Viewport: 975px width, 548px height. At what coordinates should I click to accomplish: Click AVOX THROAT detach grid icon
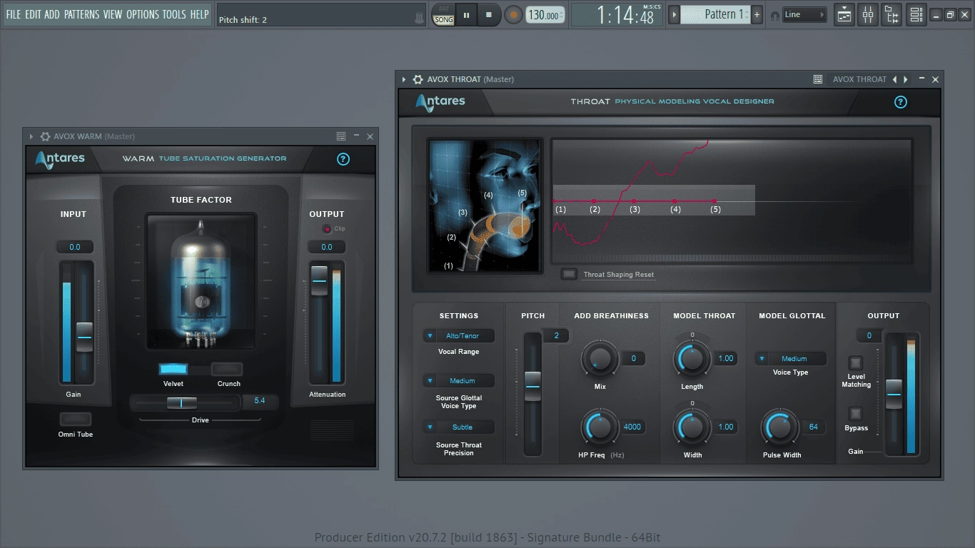pyautogui.click(x=818, y=79)
